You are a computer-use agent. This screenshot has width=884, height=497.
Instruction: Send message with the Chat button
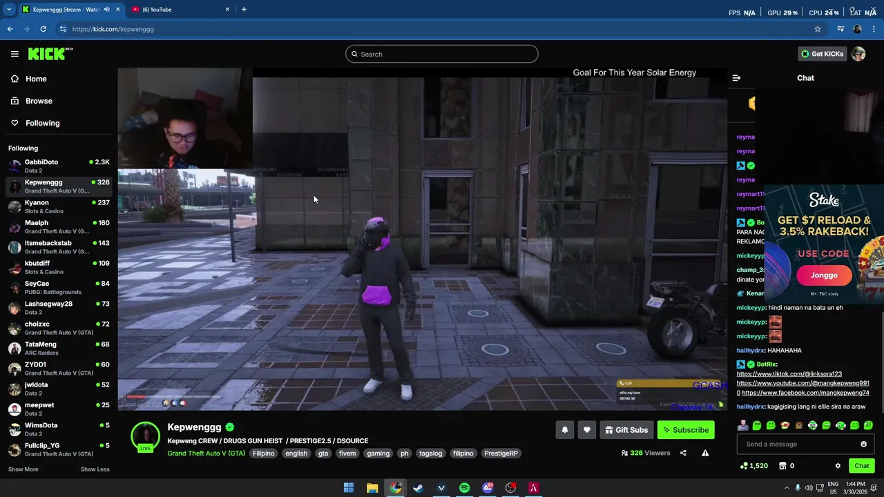pos(861,466)
